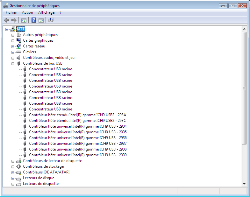Screen dimensions: 250x197
Task: Select Contrôleurs de stockage label
Action: pyautogui.click(x=43, y=166)
